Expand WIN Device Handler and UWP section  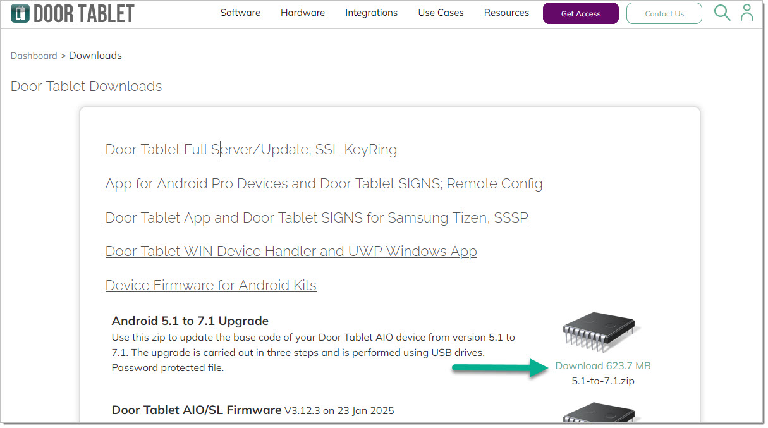[291, 252]
